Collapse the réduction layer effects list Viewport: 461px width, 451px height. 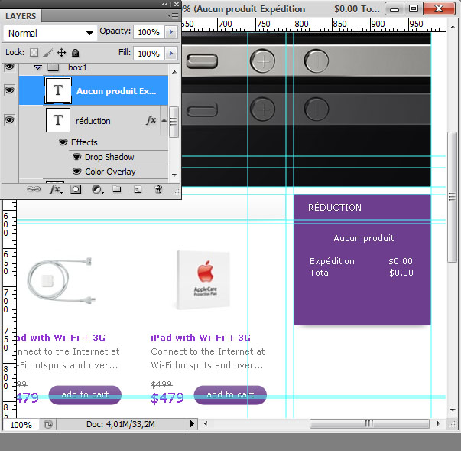coord(164,120)
